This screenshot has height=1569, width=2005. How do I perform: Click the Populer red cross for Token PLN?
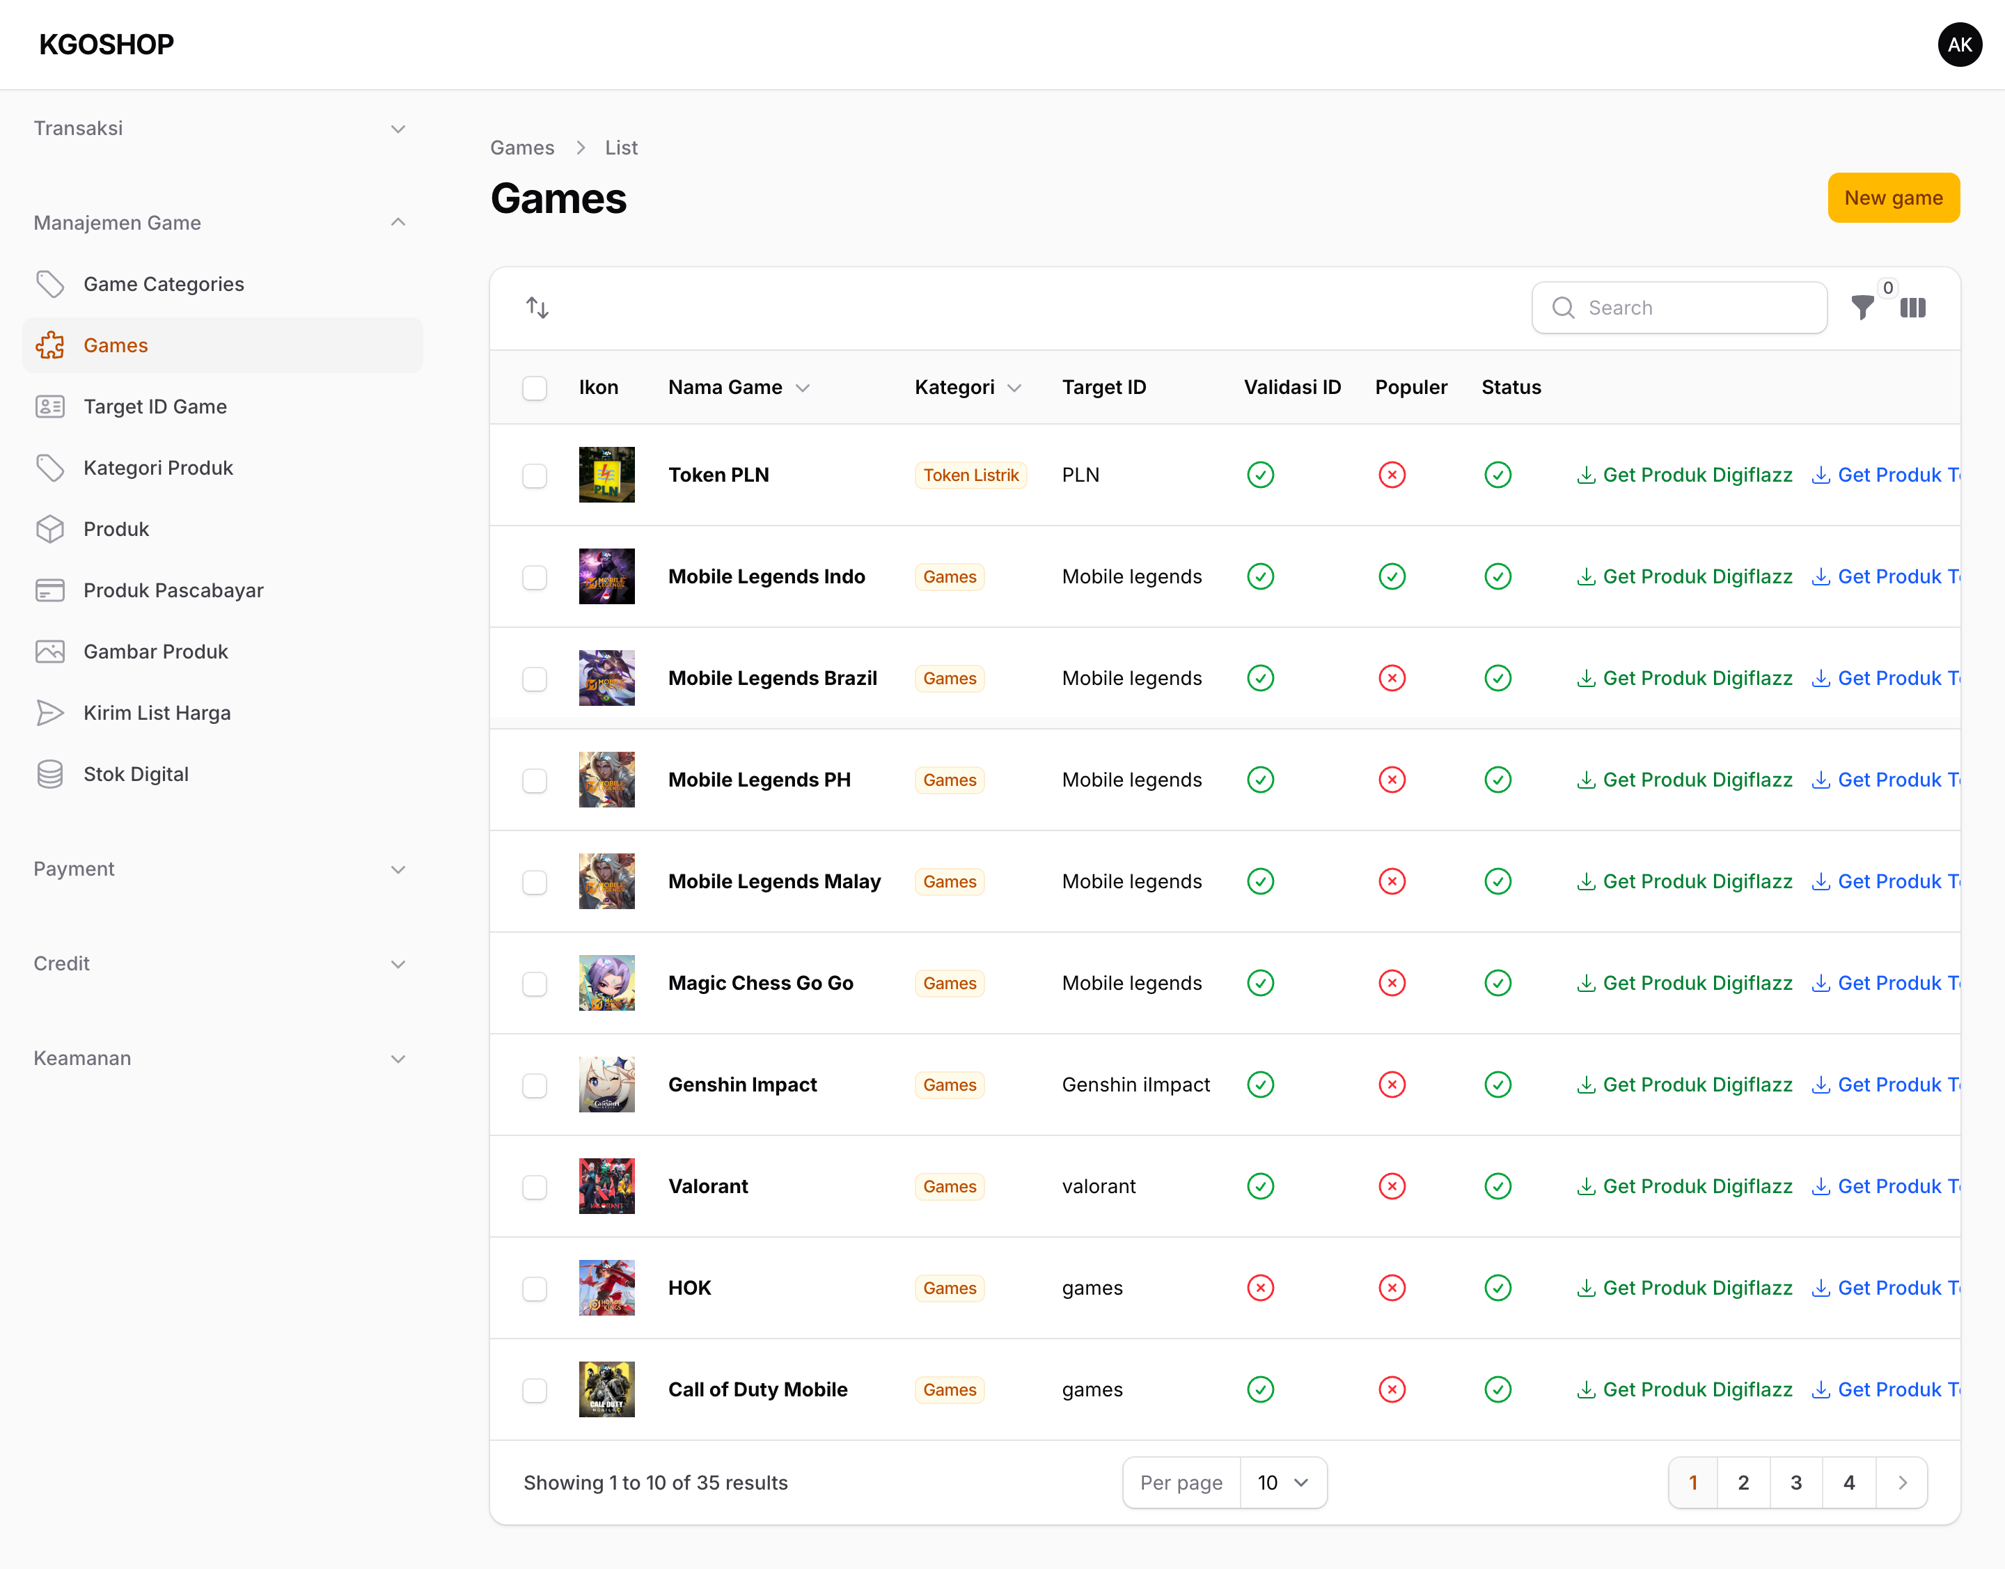click(1392, 475)
